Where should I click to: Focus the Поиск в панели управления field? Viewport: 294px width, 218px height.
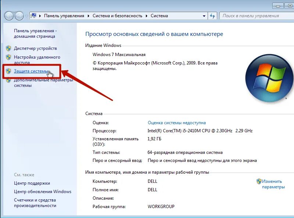[x=257, y=16]
